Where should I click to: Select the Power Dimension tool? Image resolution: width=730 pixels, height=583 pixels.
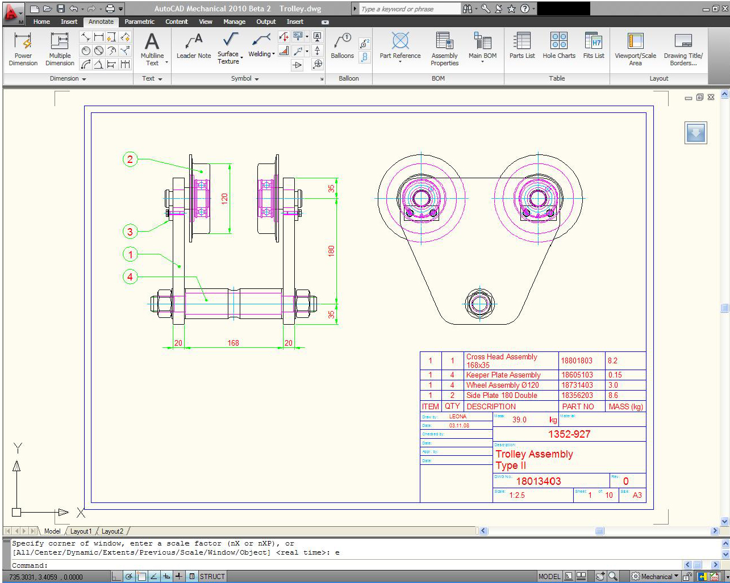23,49
